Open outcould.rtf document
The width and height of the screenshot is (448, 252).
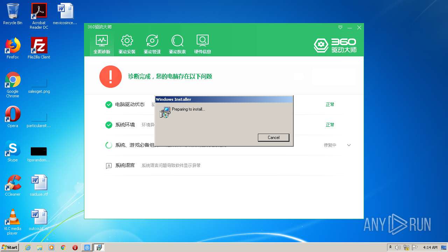coord(39,220)
